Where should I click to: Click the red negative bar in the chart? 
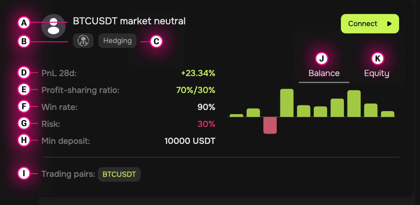tap(270, 125)
